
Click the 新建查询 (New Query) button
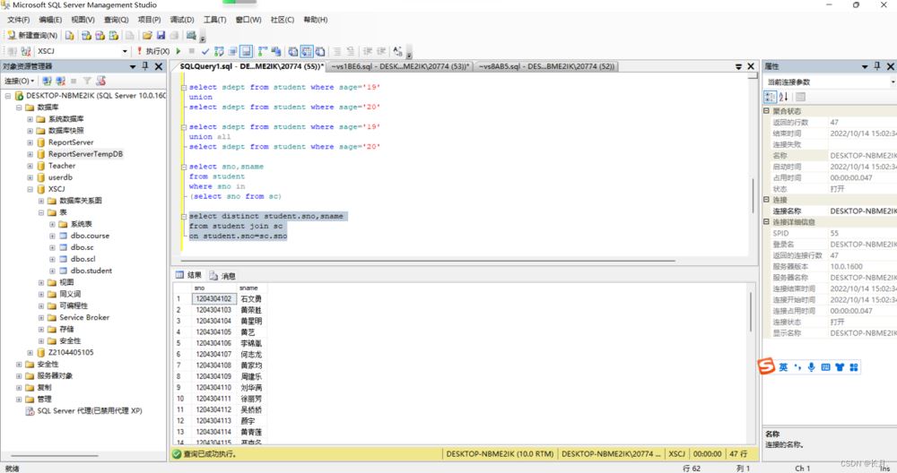pyautogui.click(x=32, y=36)
